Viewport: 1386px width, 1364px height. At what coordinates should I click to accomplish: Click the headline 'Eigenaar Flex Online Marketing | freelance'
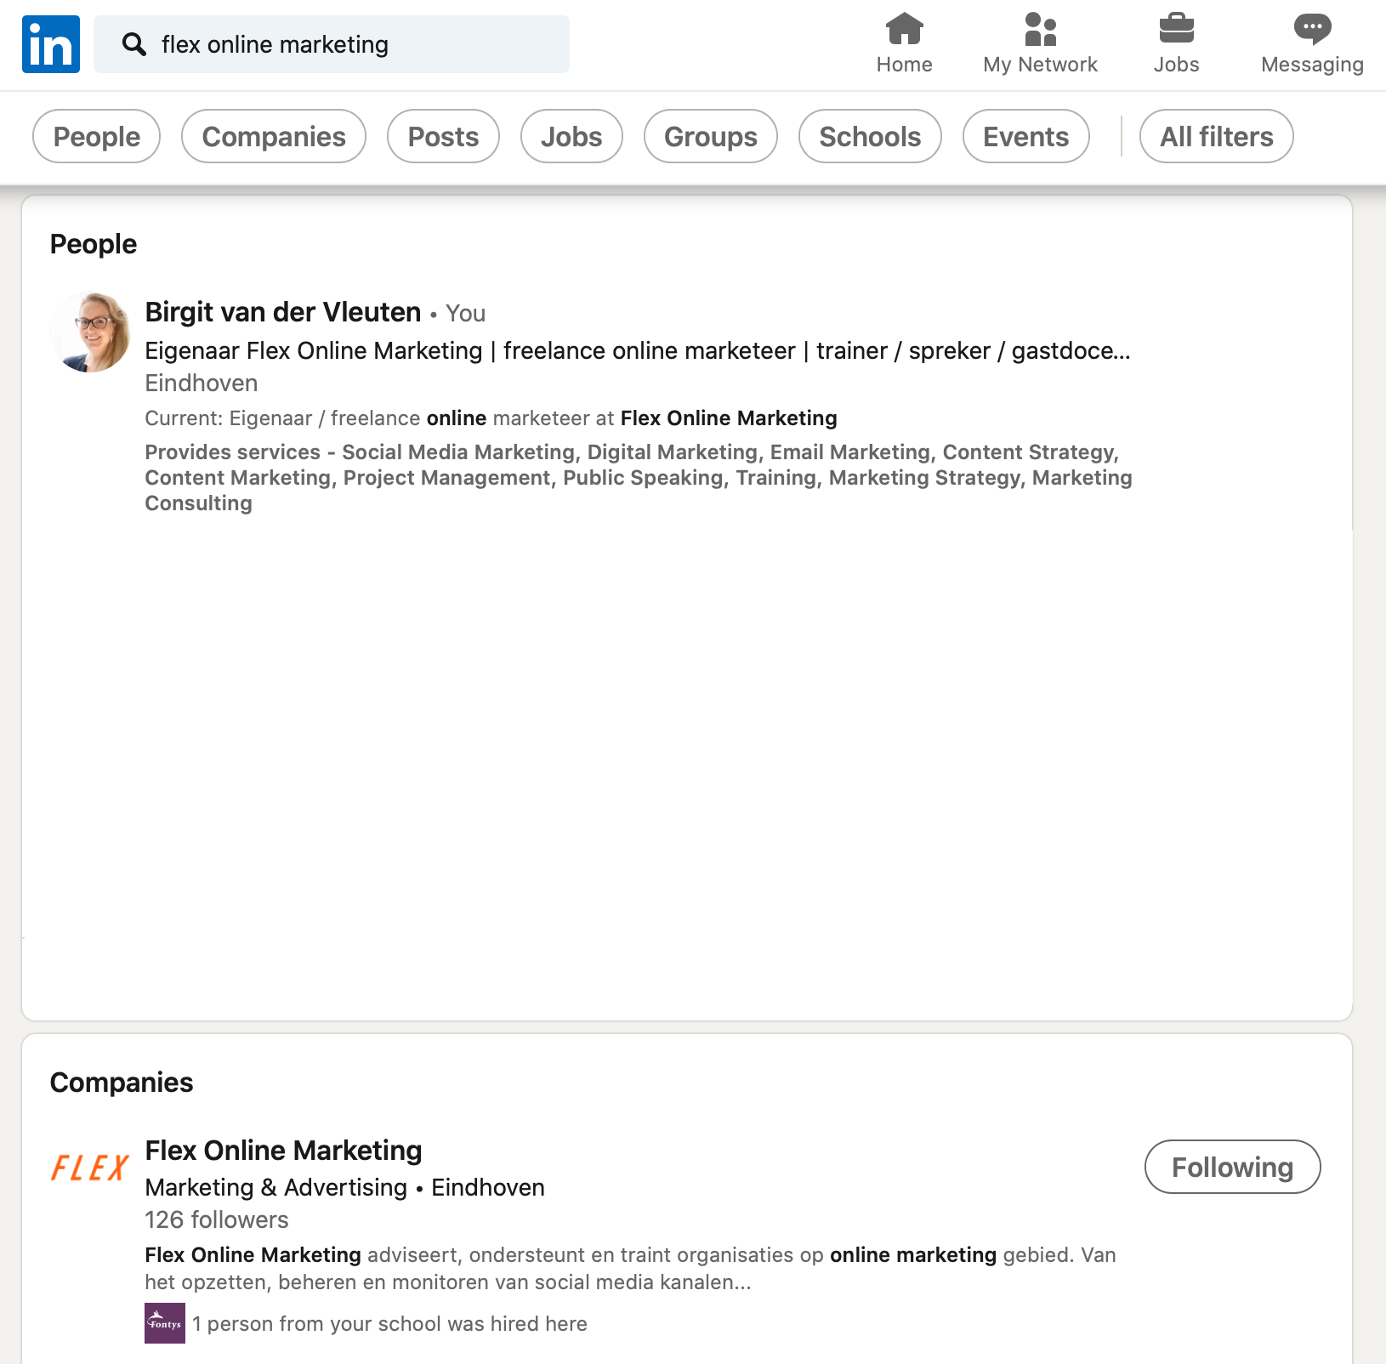(638, 350)
